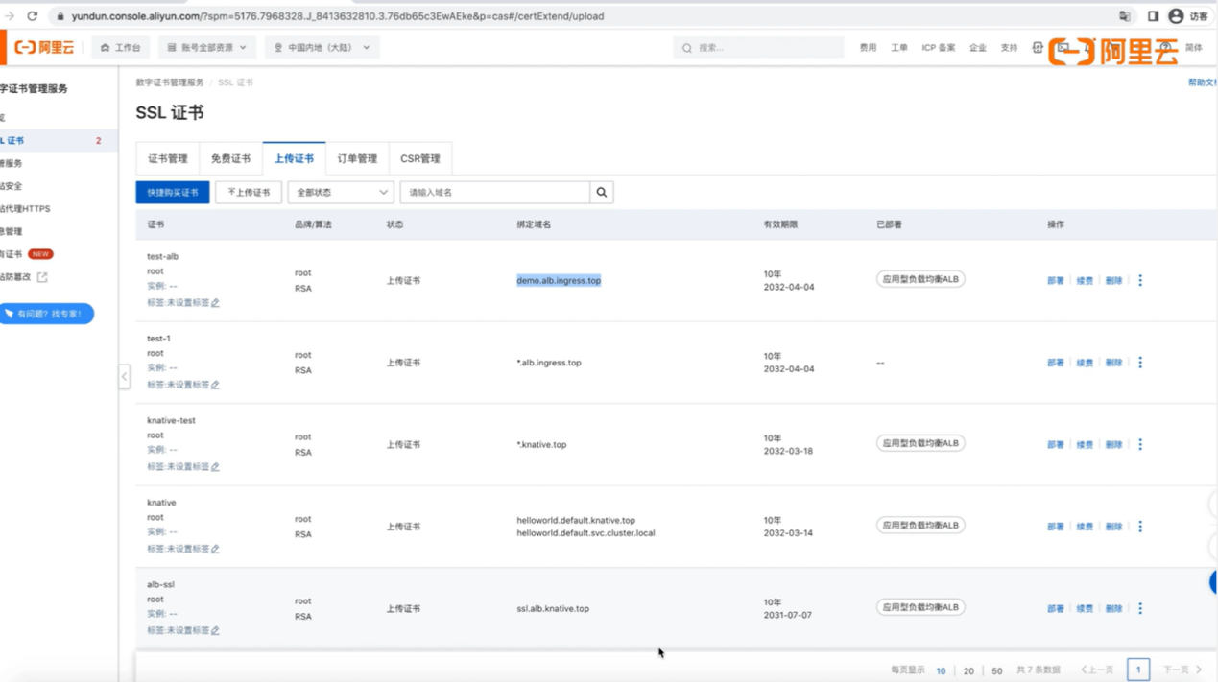Screen dimensions: 1218x682
Task: Open 费用 in the top menu bar
Action: 867,47
